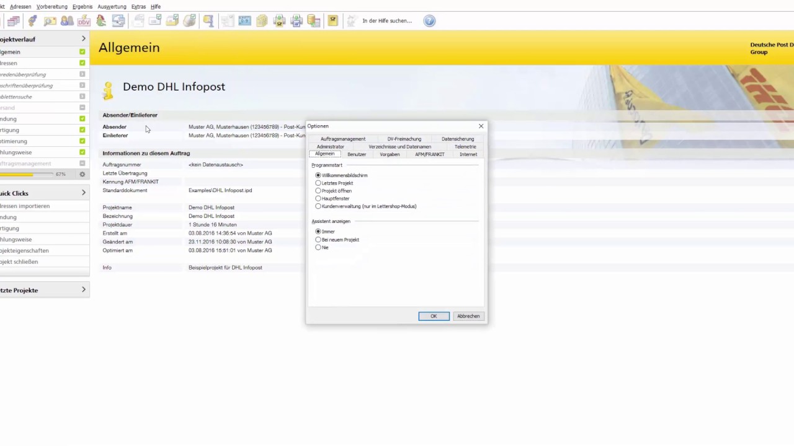Click Projekt schließen in Quick Clicks
Viewport: 794px width, 446px height.
(x=19, y=262)
